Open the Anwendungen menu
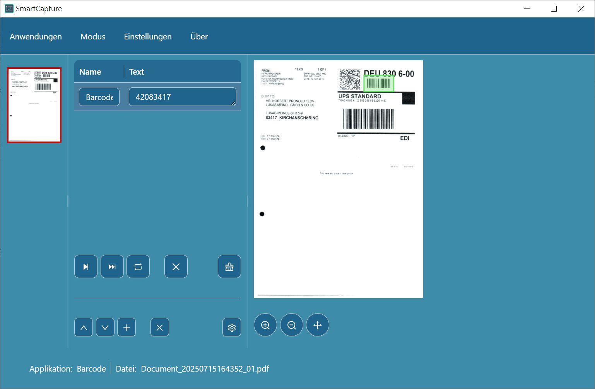Image resolution: width=595 pixels, height=389 pixels. tap(36, 36)
